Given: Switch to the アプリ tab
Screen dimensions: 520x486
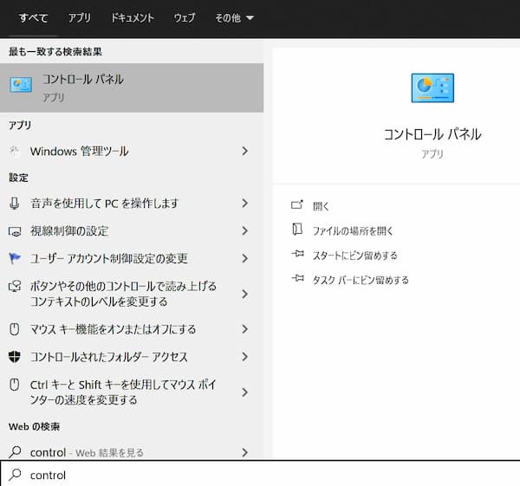Looking at the screenshot, I should tap(80, 17).
